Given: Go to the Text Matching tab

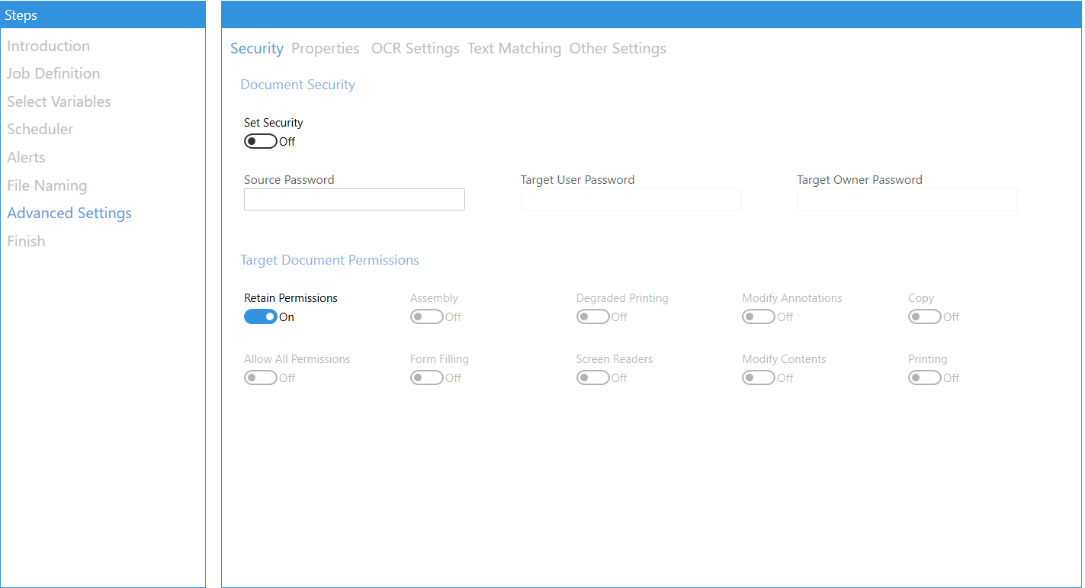Looking at the screenshot, I should (x=514, y=48).
